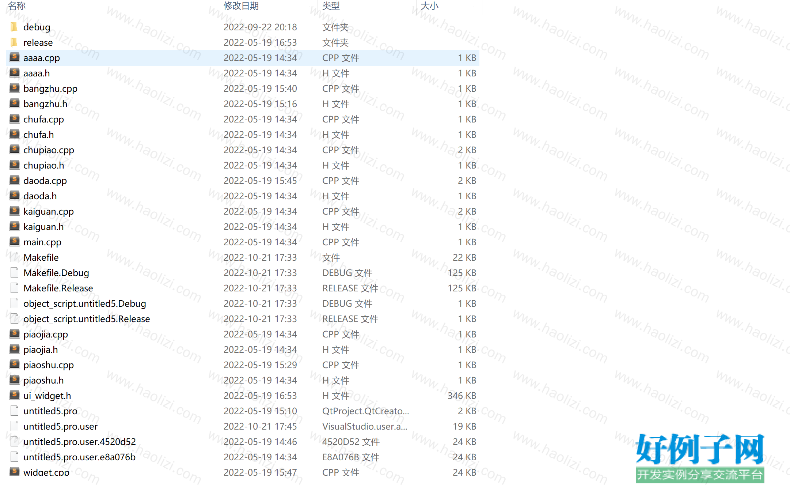Select the aaaa.h file icon
790x487 pixels.
[x=14, y=73]
